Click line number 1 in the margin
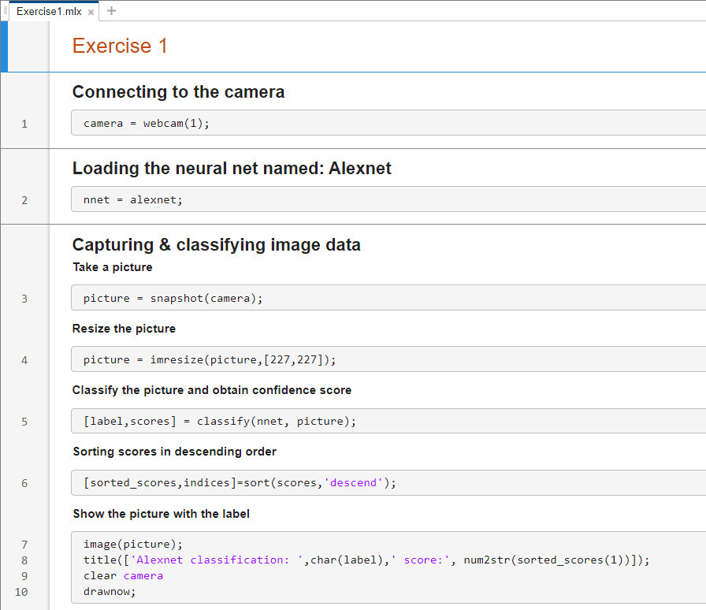Image resolution: width=706 pixels, height=610 pixels. point(24,123)
